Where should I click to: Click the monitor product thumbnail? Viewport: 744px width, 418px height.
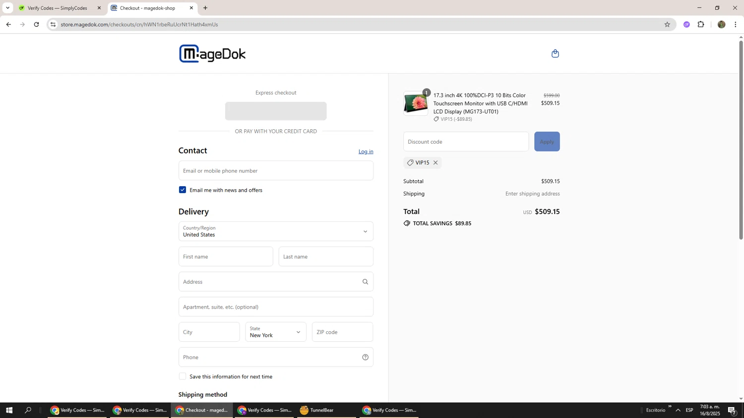click(416, 104)
